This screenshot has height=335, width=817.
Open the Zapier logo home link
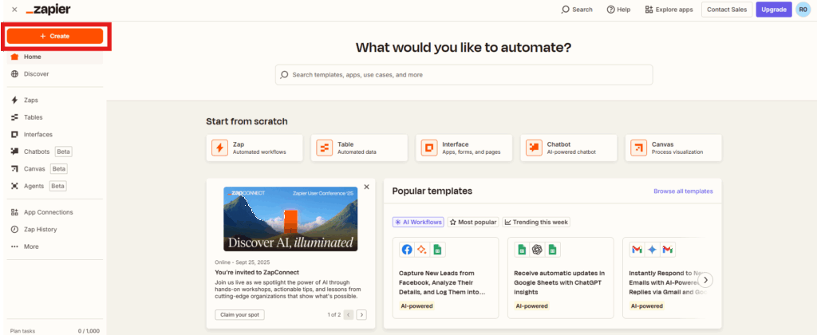coord(49,10)
